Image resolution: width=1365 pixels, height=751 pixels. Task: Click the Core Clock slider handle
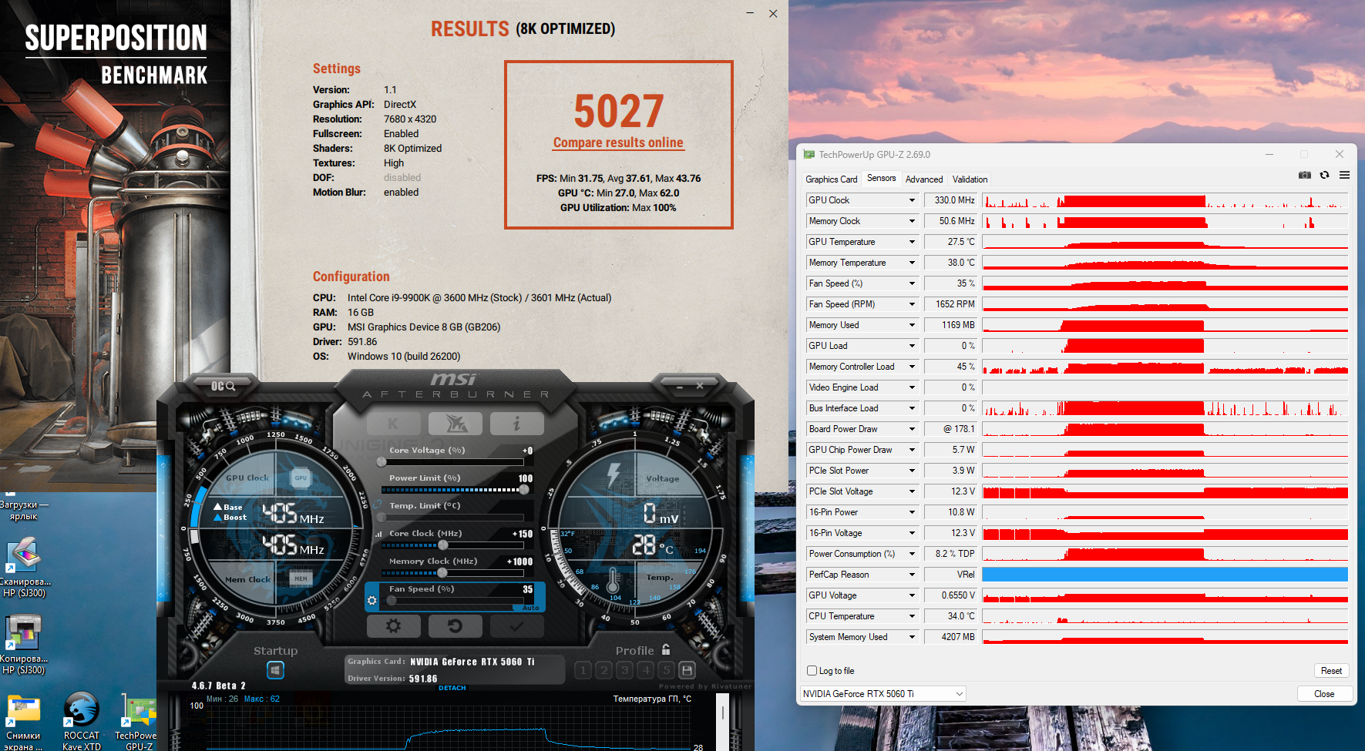click(x=442, y=545)
